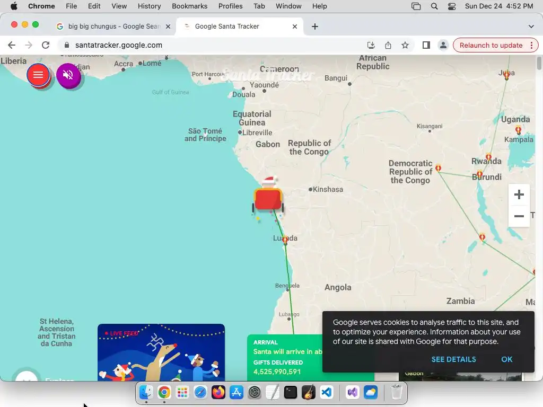Go forward to next page
This screenshot has height=407, width=543.
point(29,45)
